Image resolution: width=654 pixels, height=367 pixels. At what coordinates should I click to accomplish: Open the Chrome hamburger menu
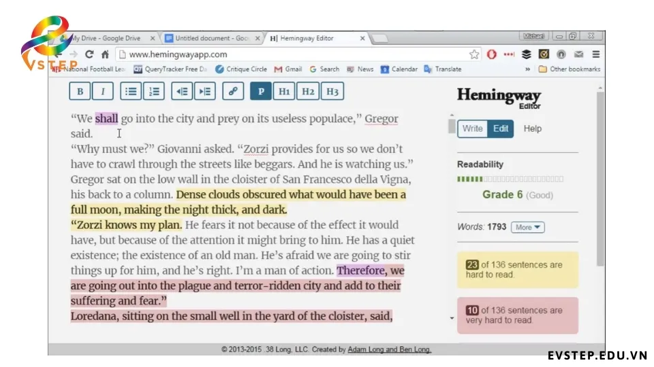point(596,54)
